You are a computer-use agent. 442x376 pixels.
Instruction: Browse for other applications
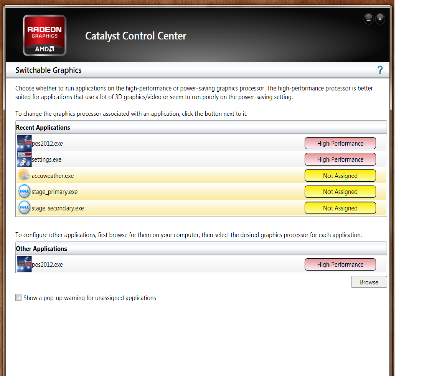pyautogui.click(x=369, y=282)
